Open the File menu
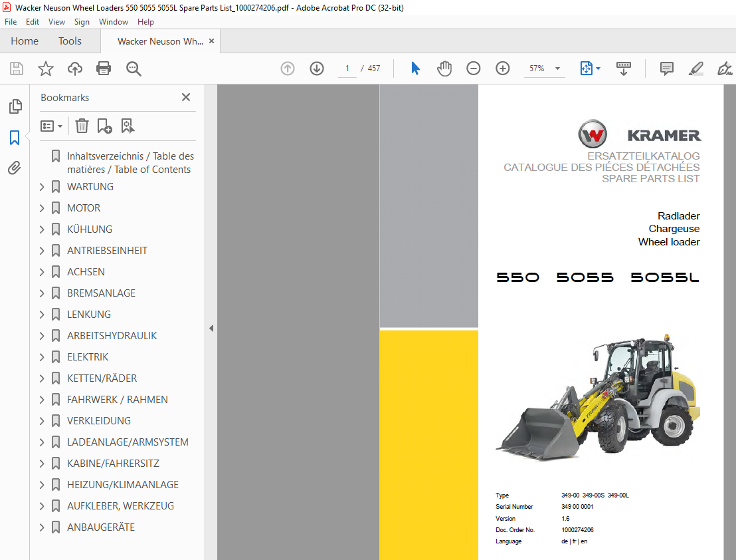736x560 pixels. [x=11, y=22]
